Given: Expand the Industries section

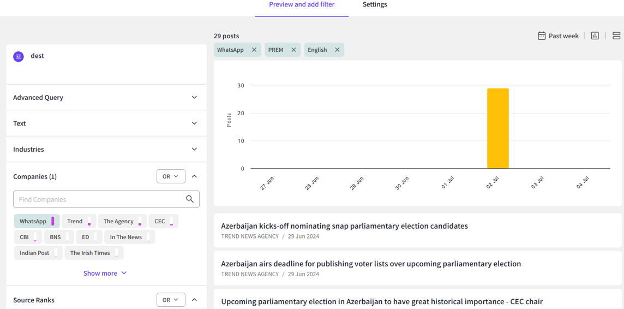Looking at the screenshot, I should click(194, 149).
